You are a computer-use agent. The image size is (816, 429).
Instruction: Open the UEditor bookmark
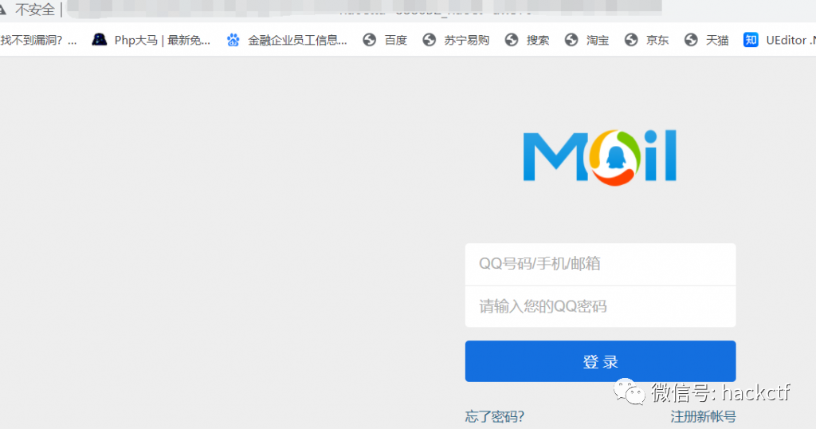790,40
